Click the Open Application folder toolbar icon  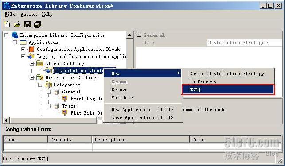click(17, 24)
